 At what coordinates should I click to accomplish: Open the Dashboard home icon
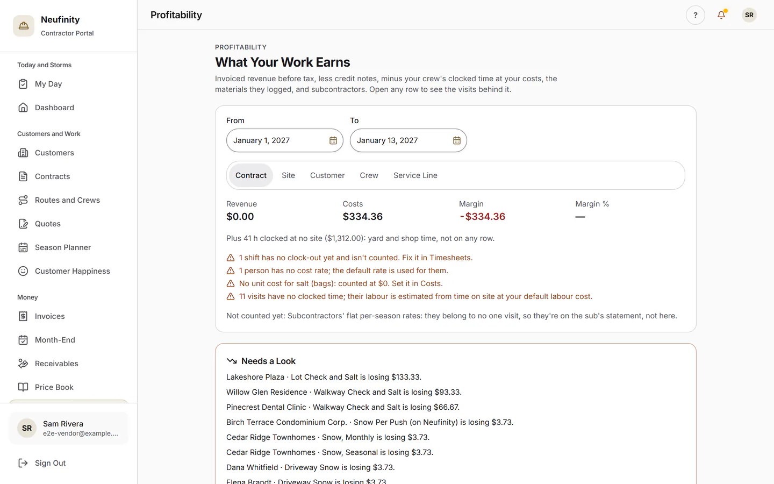[x=23, y=108]
